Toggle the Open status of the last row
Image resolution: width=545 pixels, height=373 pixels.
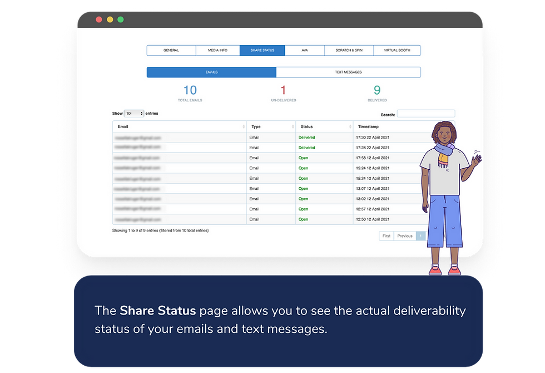point(303,219)
